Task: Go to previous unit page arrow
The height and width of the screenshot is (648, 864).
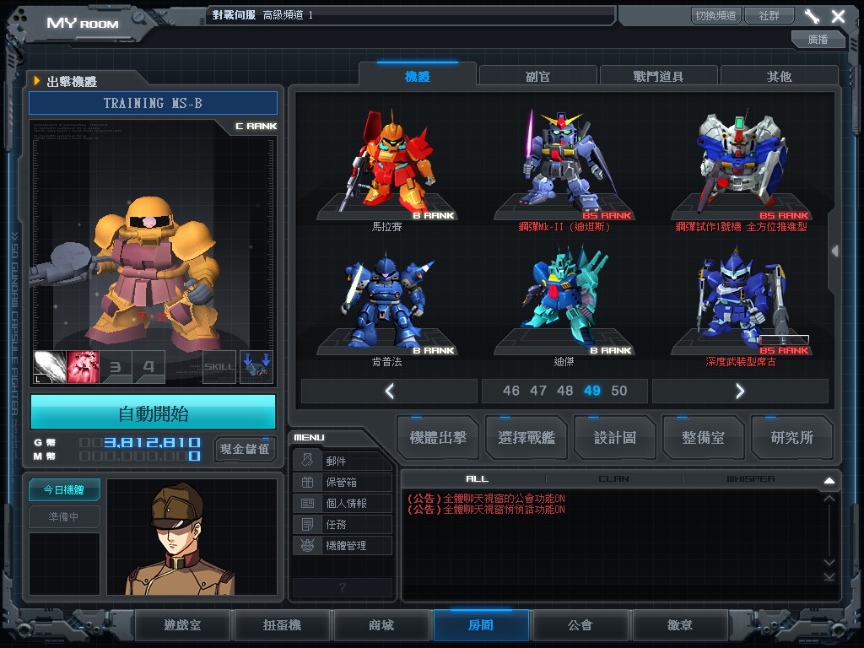Action: pyautogui.click(x=389, y=391)
